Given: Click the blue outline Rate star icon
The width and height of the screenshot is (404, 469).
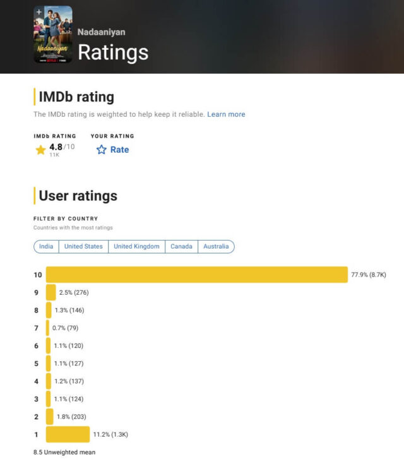Looking at the screenshot, I should (101, 150).
